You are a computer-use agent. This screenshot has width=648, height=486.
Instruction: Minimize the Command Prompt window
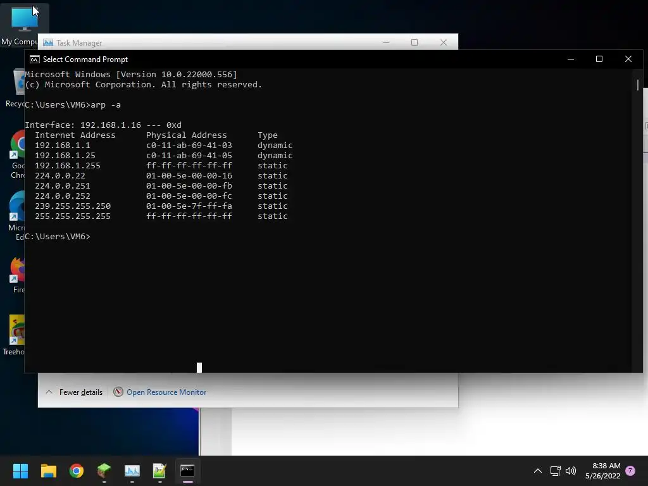coord(571,59)
